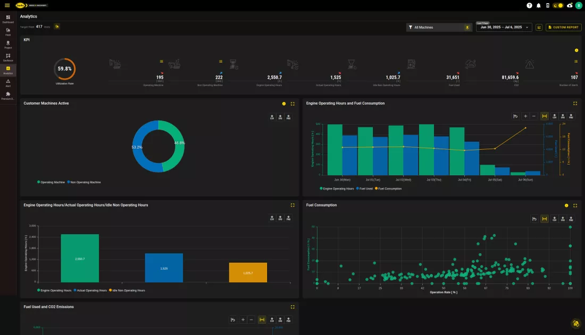Download Customer Machines Active chart as CSV
The height and width of the screenshot is (335, 585).
[x=272, y=117]
